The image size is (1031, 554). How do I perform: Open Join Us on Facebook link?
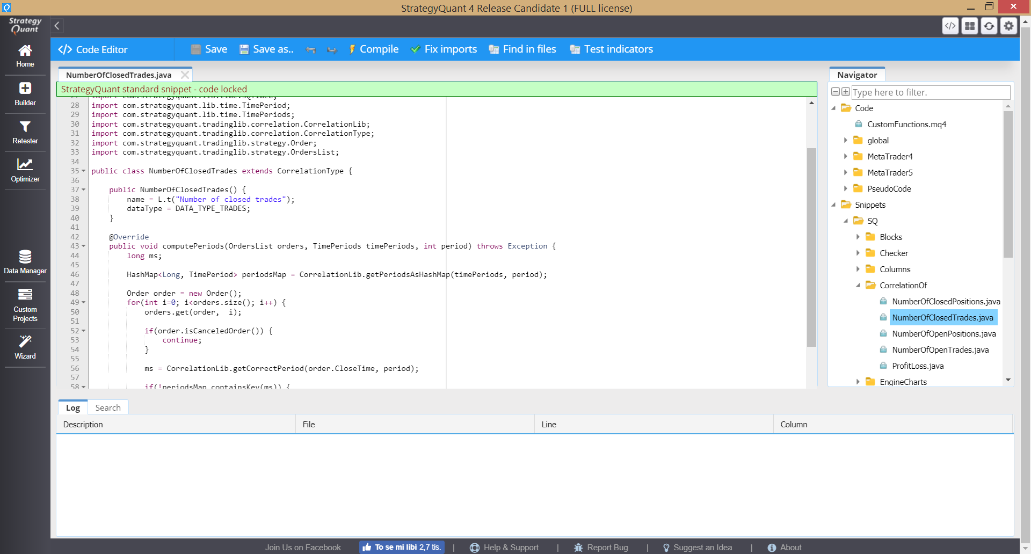click(303, 548)
